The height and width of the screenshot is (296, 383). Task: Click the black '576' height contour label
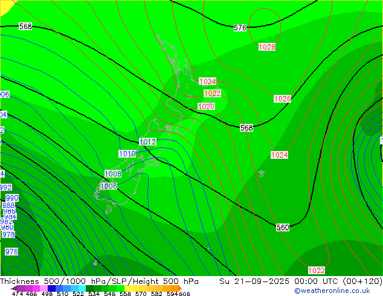tap(240, 28)
